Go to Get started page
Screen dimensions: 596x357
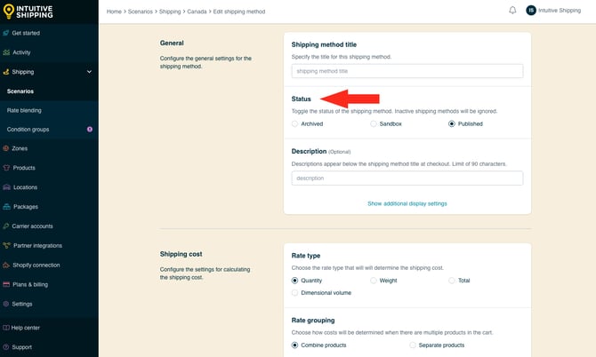[26, 33]
